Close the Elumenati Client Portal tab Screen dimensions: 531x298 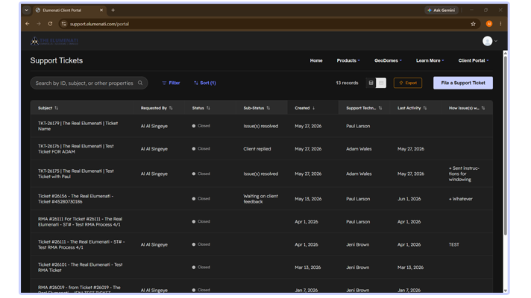pos(101,10)
